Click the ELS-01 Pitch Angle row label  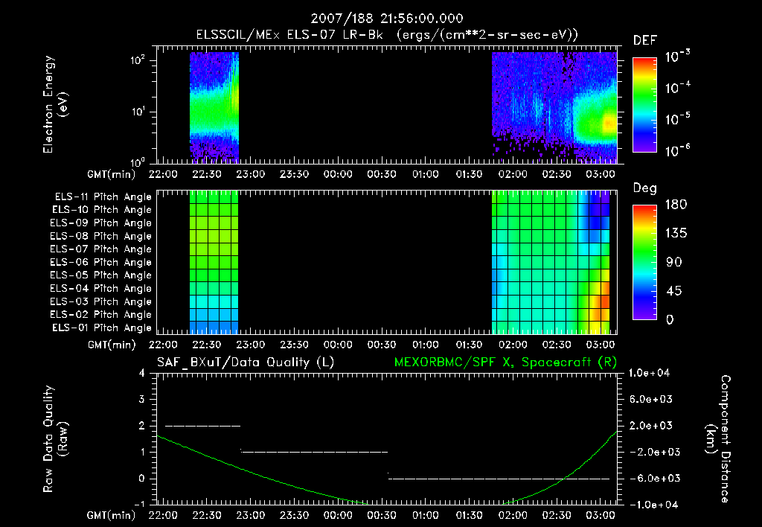click(102, 328)
